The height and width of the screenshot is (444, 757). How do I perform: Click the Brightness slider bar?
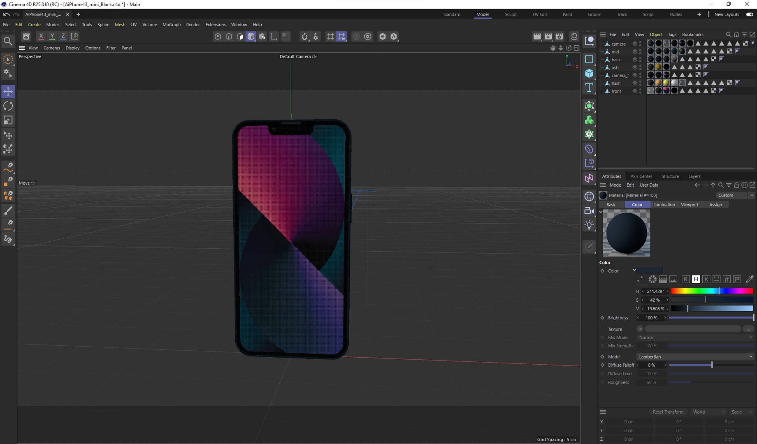pyautogui.click(x=711, y=318)
